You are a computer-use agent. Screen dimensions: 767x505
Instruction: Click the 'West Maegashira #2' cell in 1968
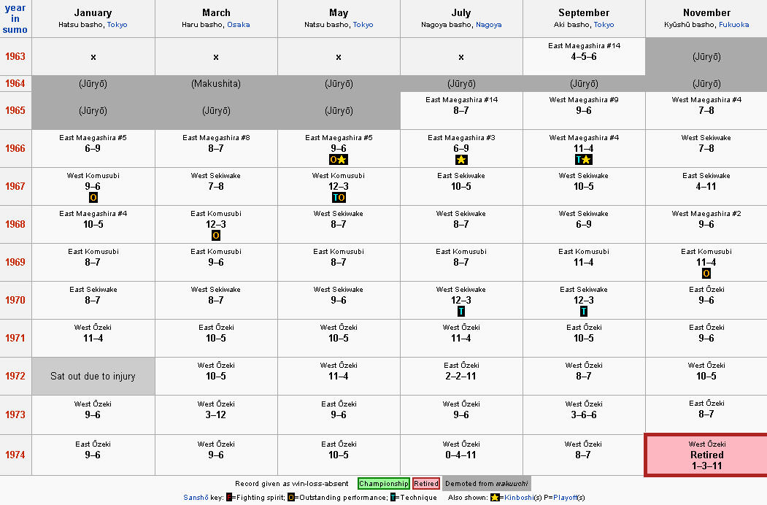pyautogui.click(x=706, y=224)
